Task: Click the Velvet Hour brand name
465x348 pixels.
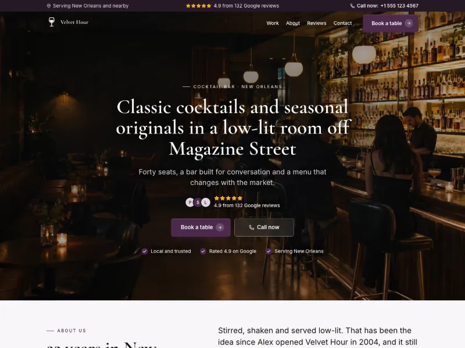Action: click(x=74, y=22)
